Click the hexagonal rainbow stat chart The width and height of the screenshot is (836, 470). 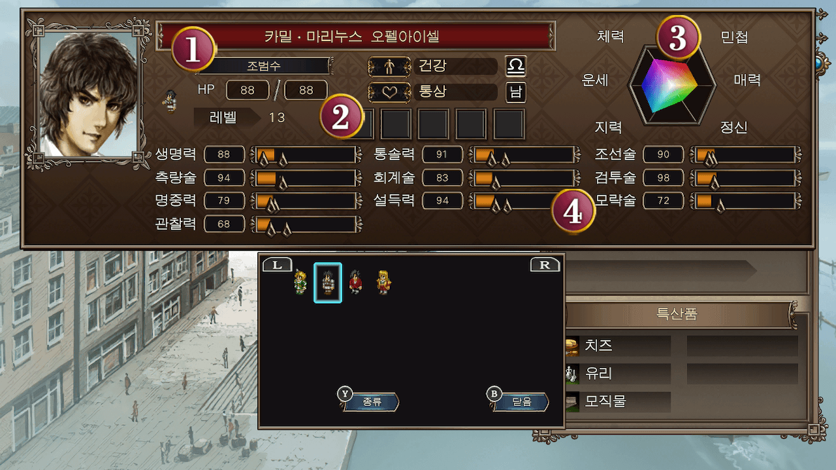tap(672, 85)
